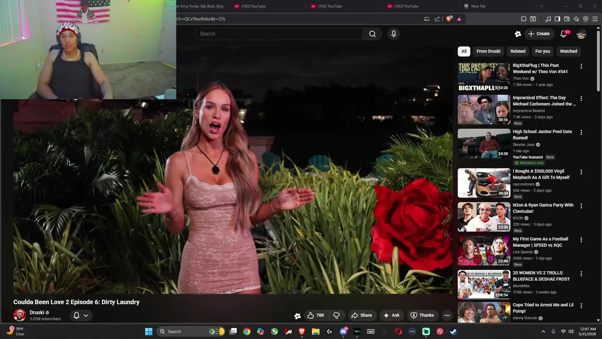Open YouTube notifications bell
The image size is (602, 339).
(563, 34)
